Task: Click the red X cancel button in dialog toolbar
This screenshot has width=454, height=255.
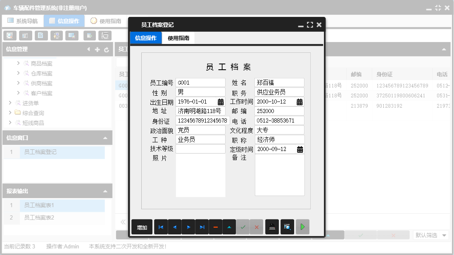Action: 257,227
